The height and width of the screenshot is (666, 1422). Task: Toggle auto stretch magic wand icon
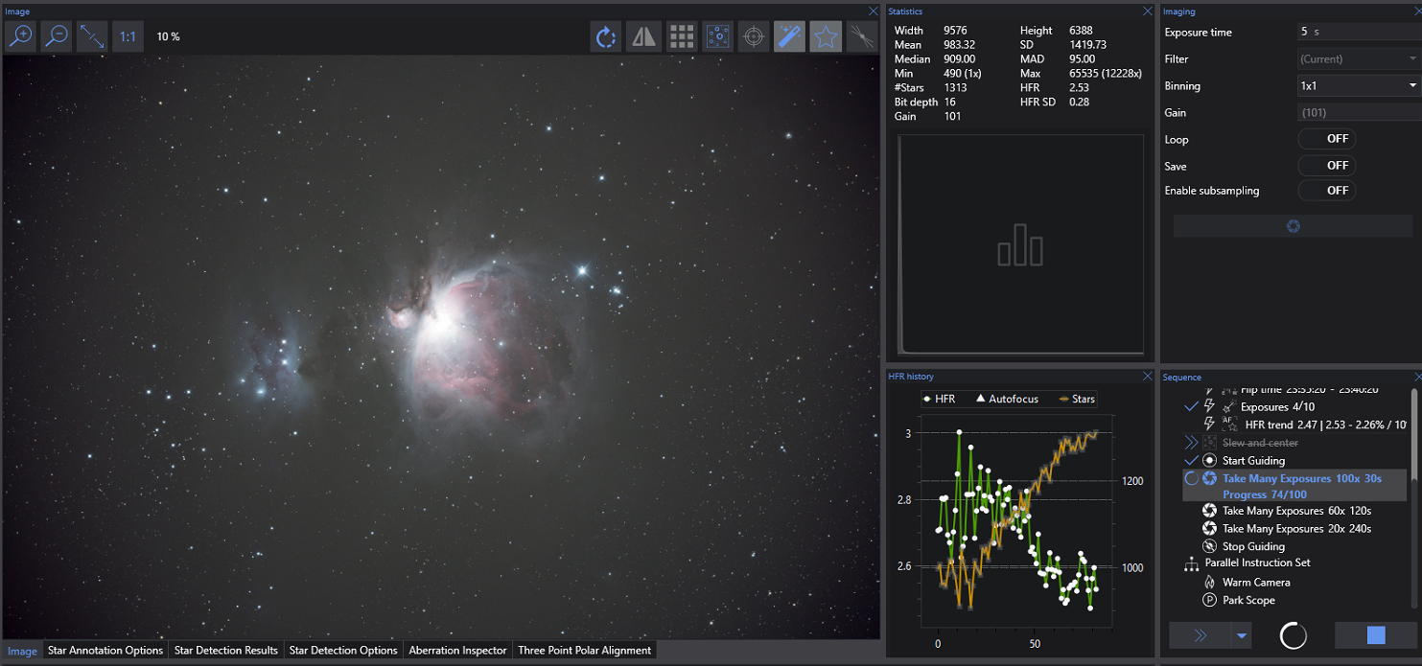789,36
